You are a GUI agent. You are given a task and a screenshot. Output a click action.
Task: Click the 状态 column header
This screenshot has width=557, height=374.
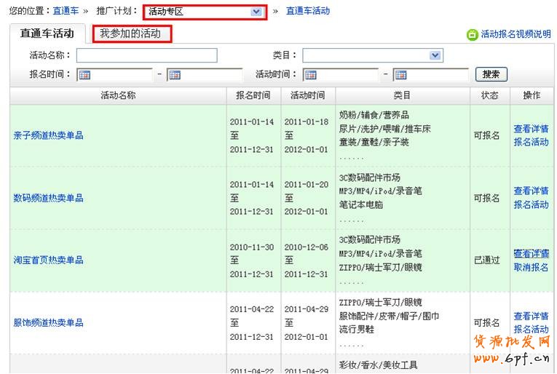[490, 95]
